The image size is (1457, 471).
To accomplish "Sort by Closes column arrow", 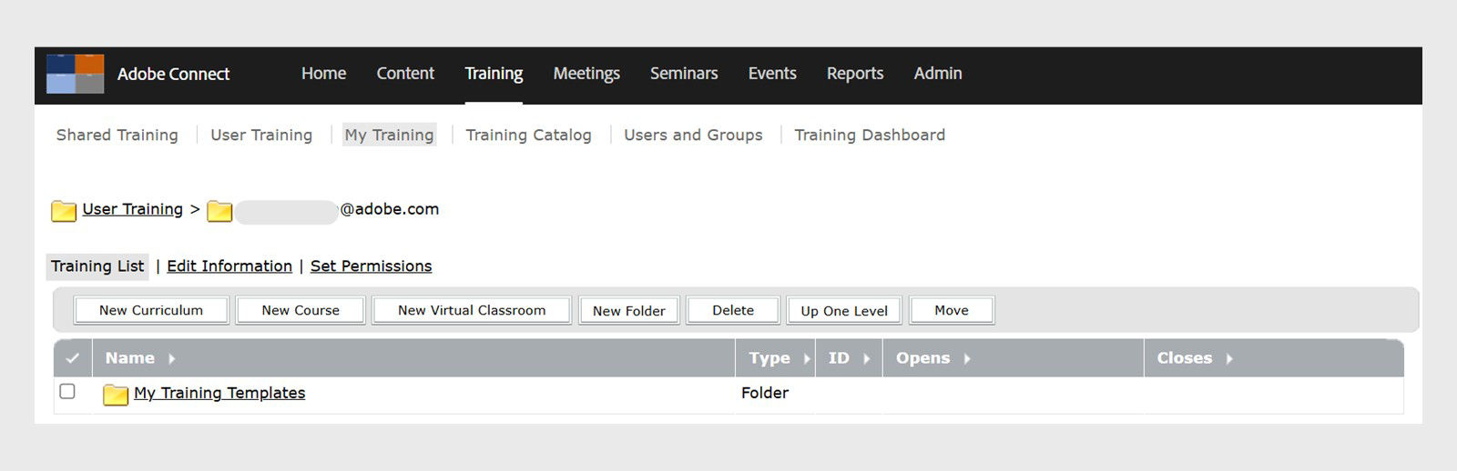I will click(x=1229, y=358).
